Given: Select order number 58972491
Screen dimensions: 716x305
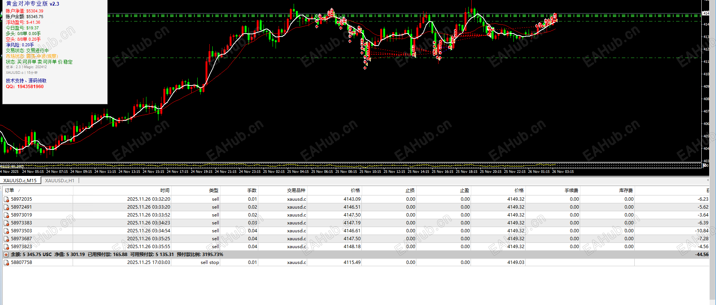Looking at the screenshot, I should point(21,207).
